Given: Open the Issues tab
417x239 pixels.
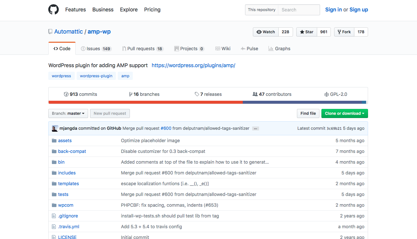Looking at the screenshot, I should point(96,49).
